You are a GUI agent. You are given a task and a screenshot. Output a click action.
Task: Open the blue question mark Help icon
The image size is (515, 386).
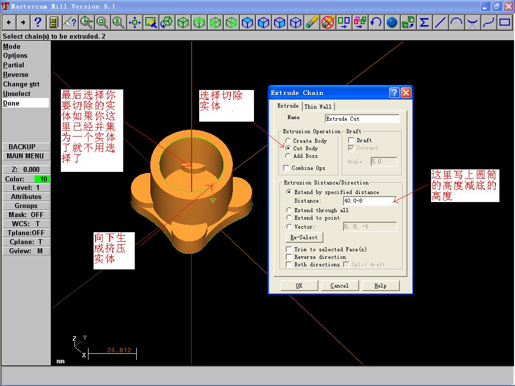[38, 23]
